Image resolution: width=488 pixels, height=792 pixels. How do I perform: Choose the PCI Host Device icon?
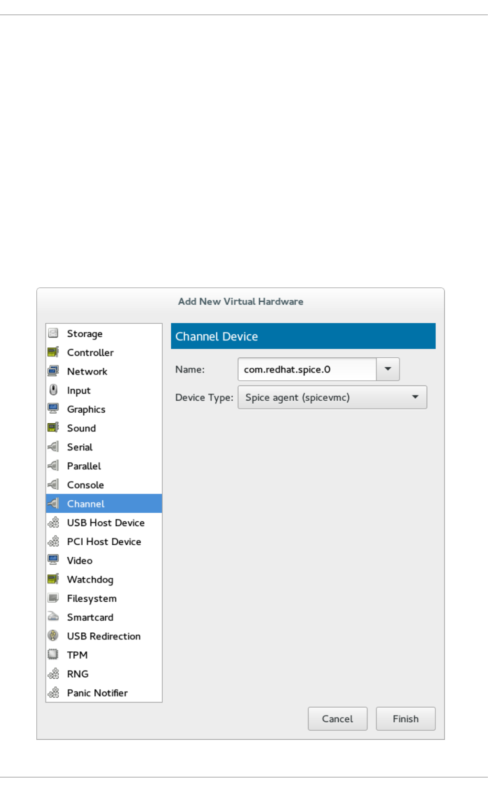click(x=53, y=541)
